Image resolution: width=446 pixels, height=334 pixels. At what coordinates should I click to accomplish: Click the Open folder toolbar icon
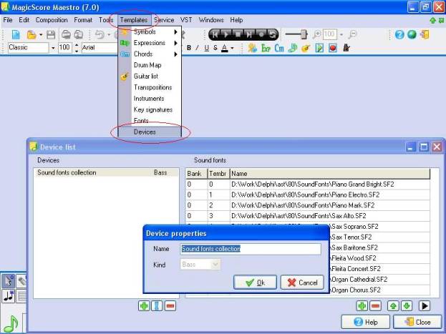pyautogui.click(x=31, y=34)
